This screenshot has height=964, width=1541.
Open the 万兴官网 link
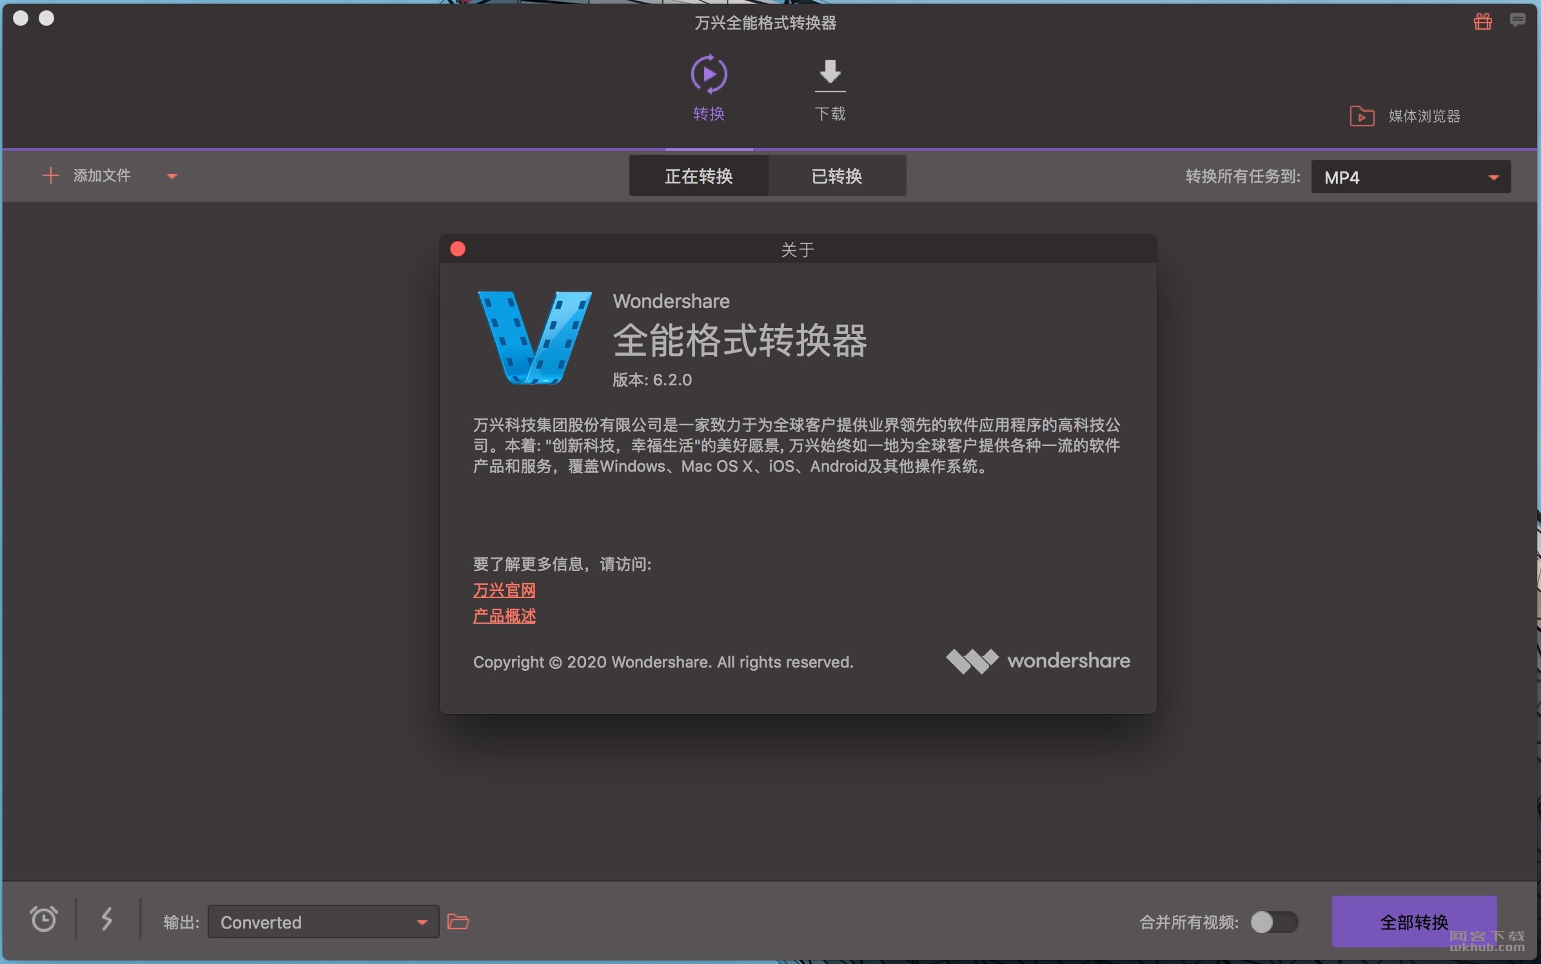pyautogui.click(x=504, y=590)
